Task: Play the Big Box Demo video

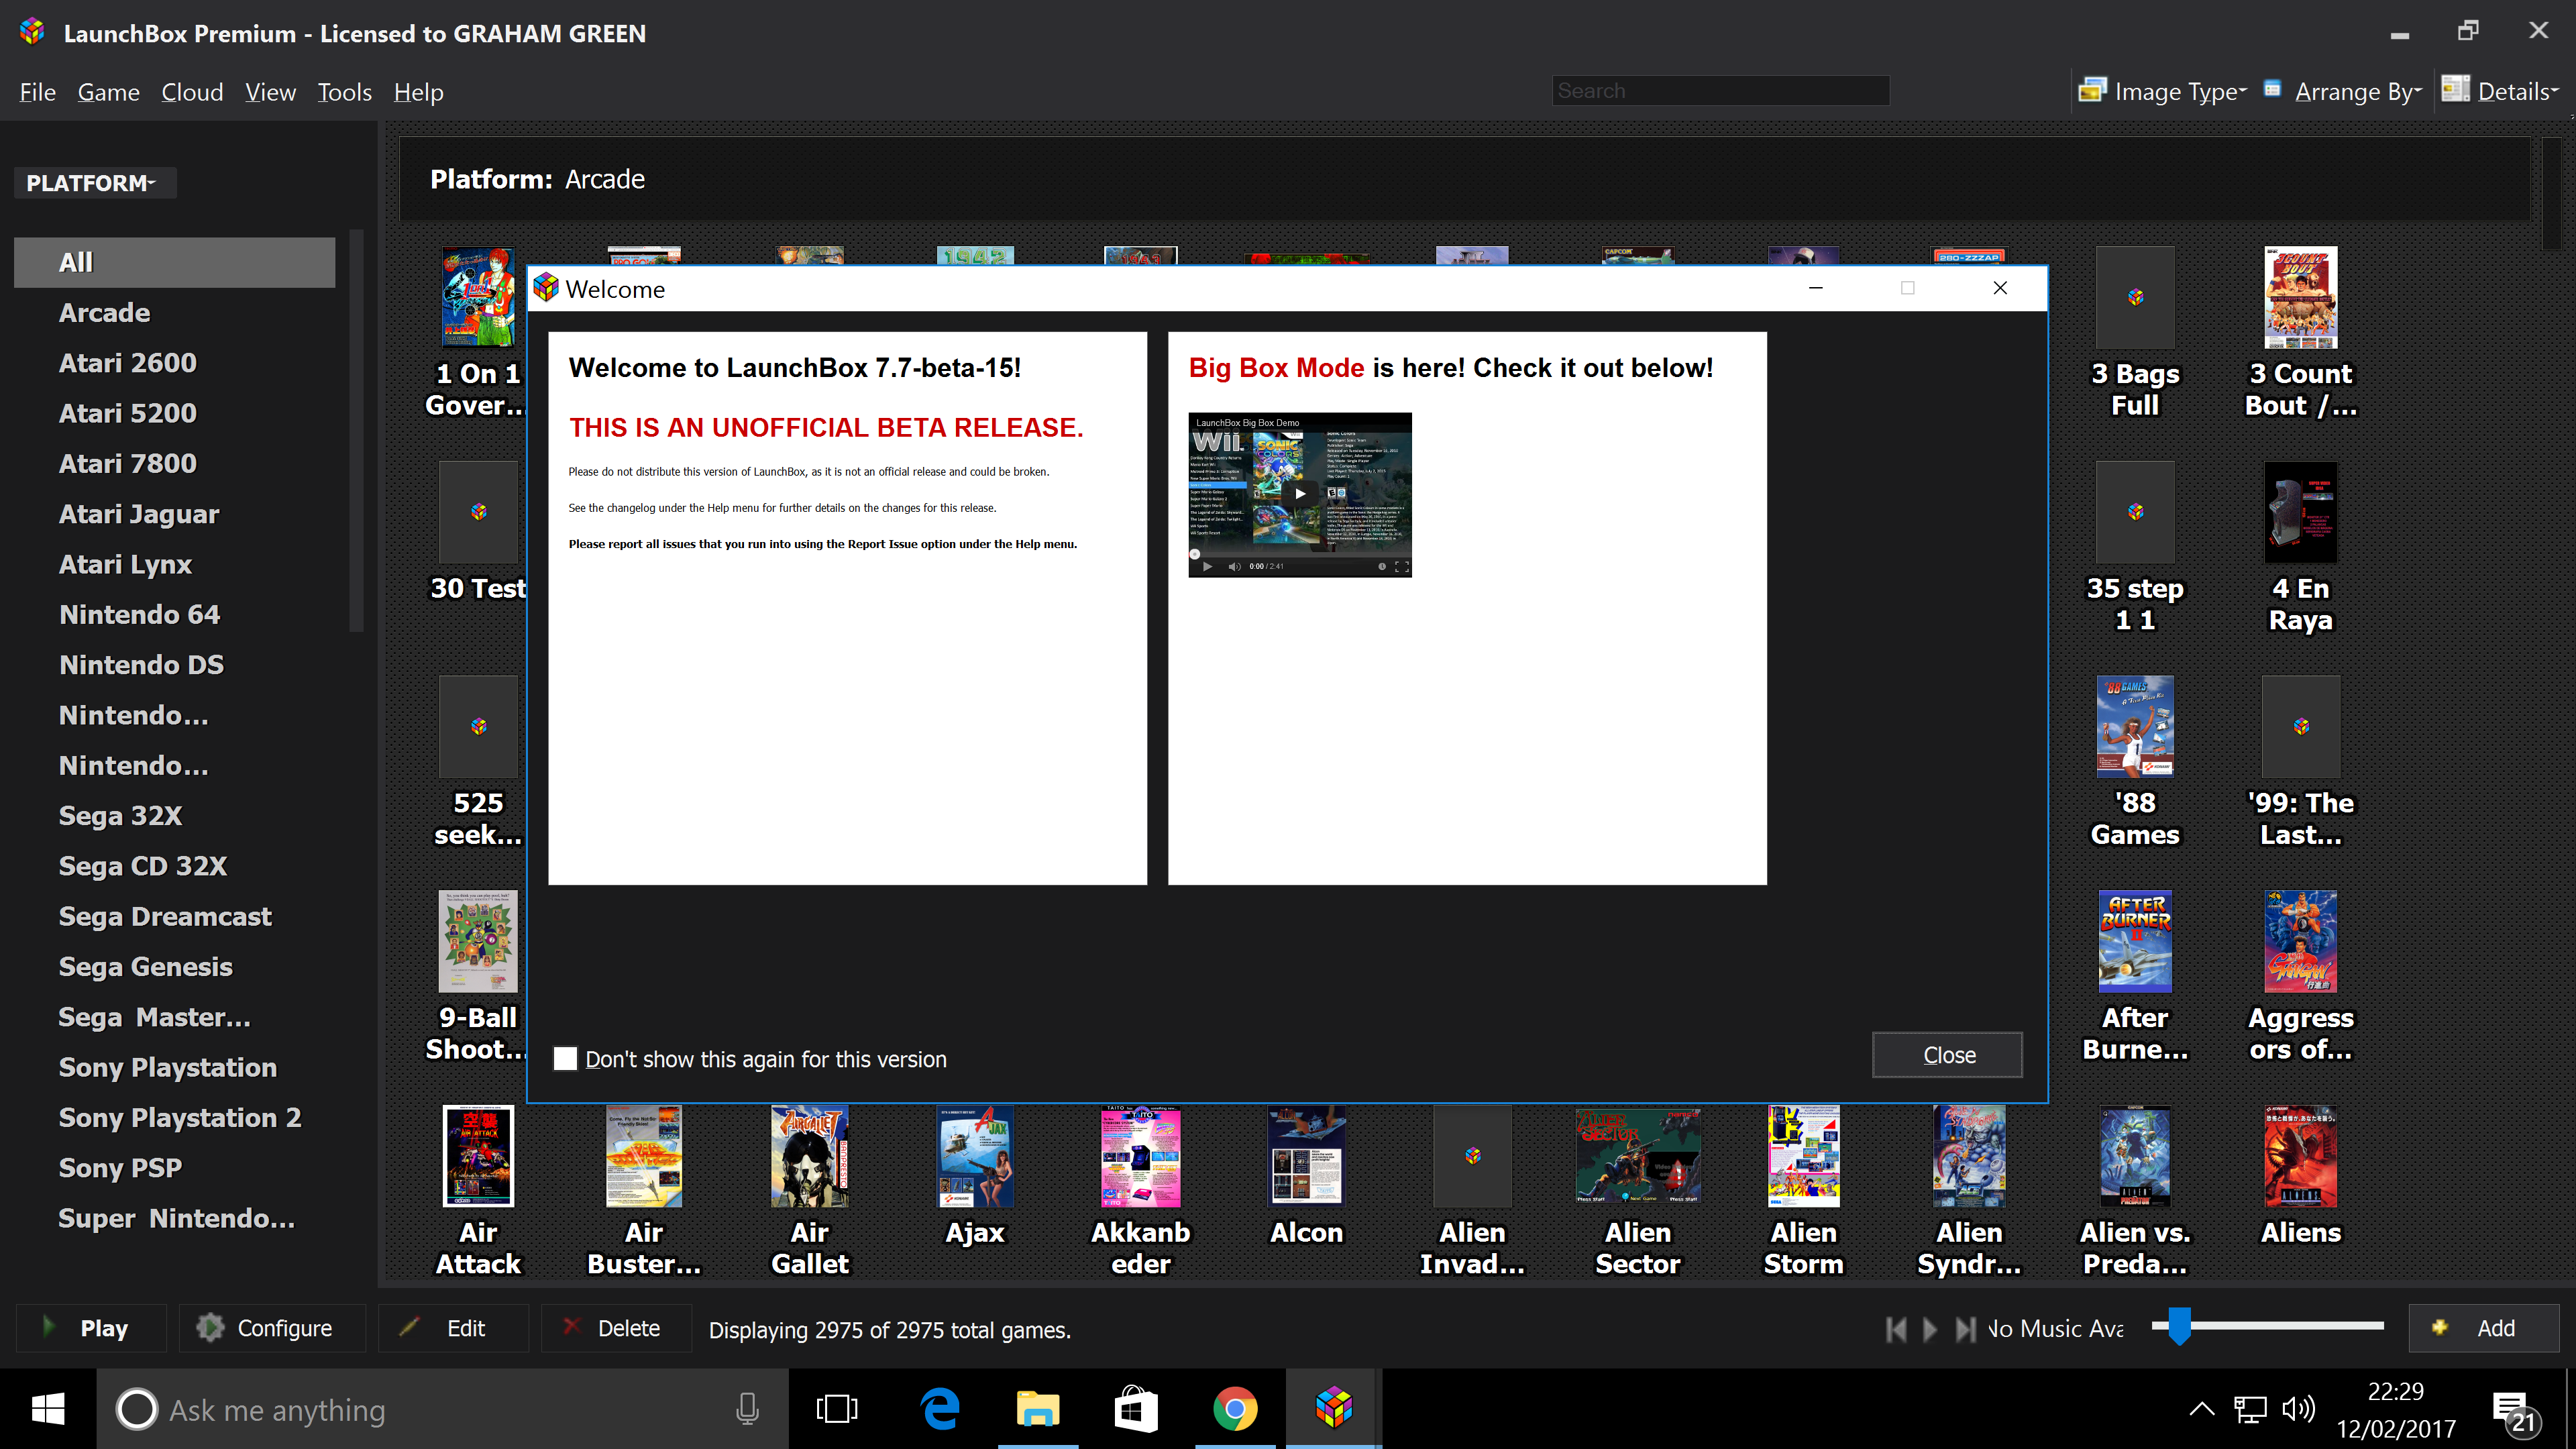Action: click(1300, 493)
